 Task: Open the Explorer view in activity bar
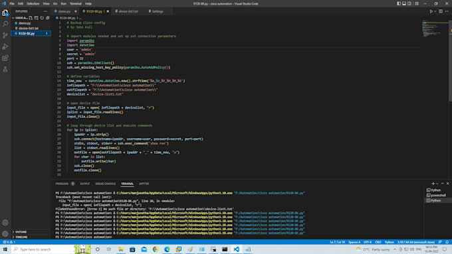click(x=5, y=13)
